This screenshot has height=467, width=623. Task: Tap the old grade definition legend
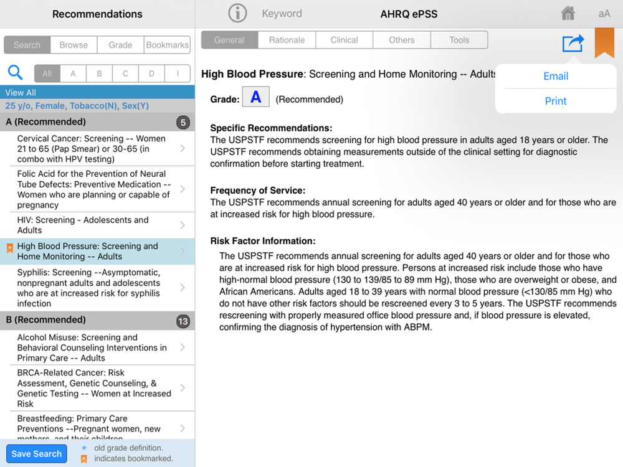click(128, 448)
